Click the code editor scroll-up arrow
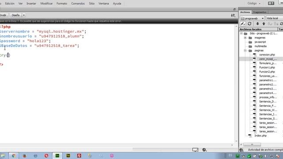Viewport: 283px width, 159px height. [236, 26]
